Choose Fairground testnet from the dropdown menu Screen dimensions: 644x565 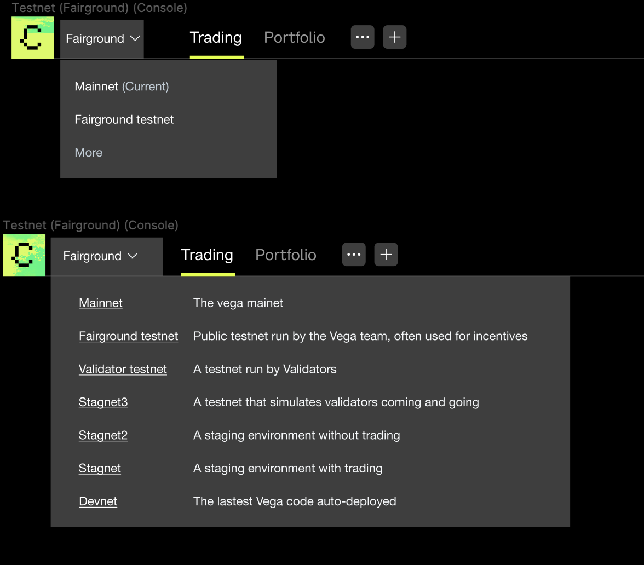pyautogui.click(x=124, y=119)
